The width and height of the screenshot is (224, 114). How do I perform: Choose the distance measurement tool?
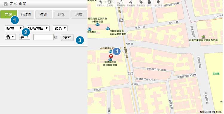point(131,2)
